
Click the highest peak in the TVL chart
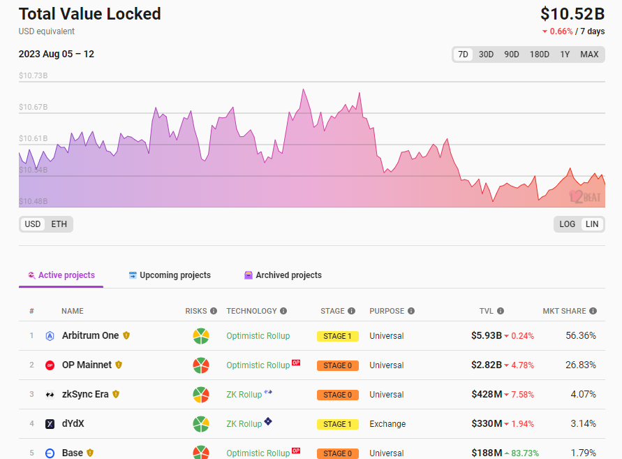[304, 89]
